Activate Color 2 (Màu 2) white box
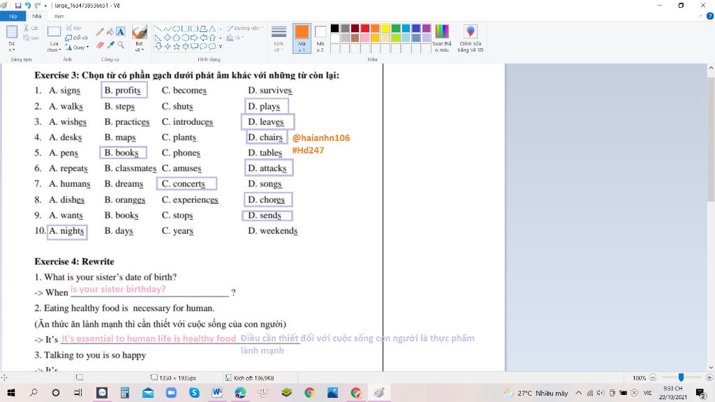715x402 pixels. click(320, 38)
